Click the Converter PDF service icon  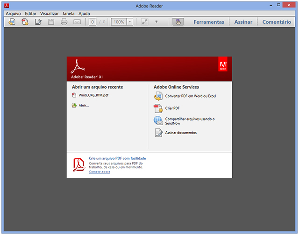(158, 96)
